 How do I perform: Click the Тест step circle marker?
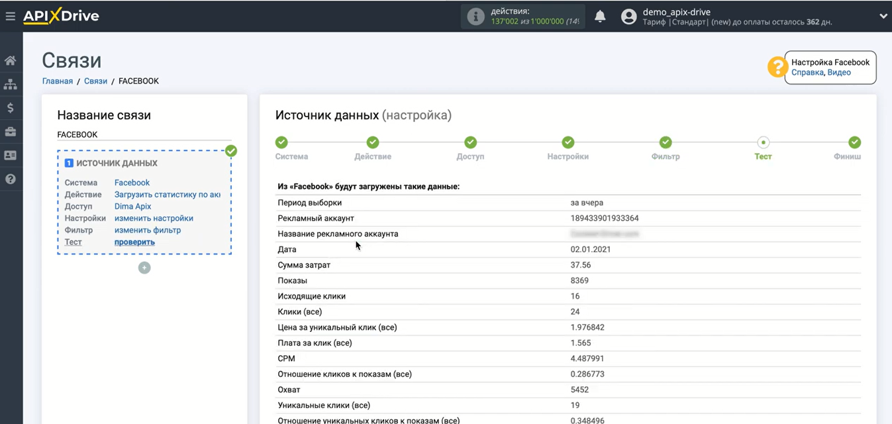click(763, 142)
